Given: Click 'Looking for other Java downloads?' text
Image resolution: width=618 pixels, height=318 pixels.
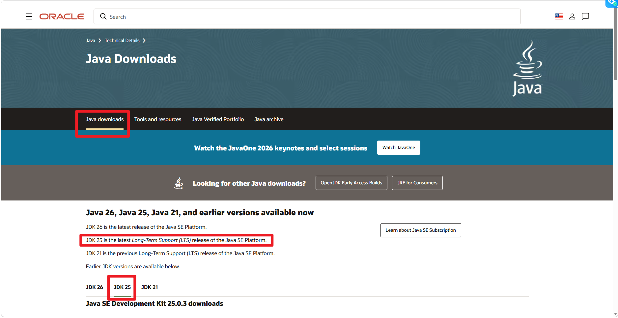Looking at the screenshot, I should click(x=249, y=183).
